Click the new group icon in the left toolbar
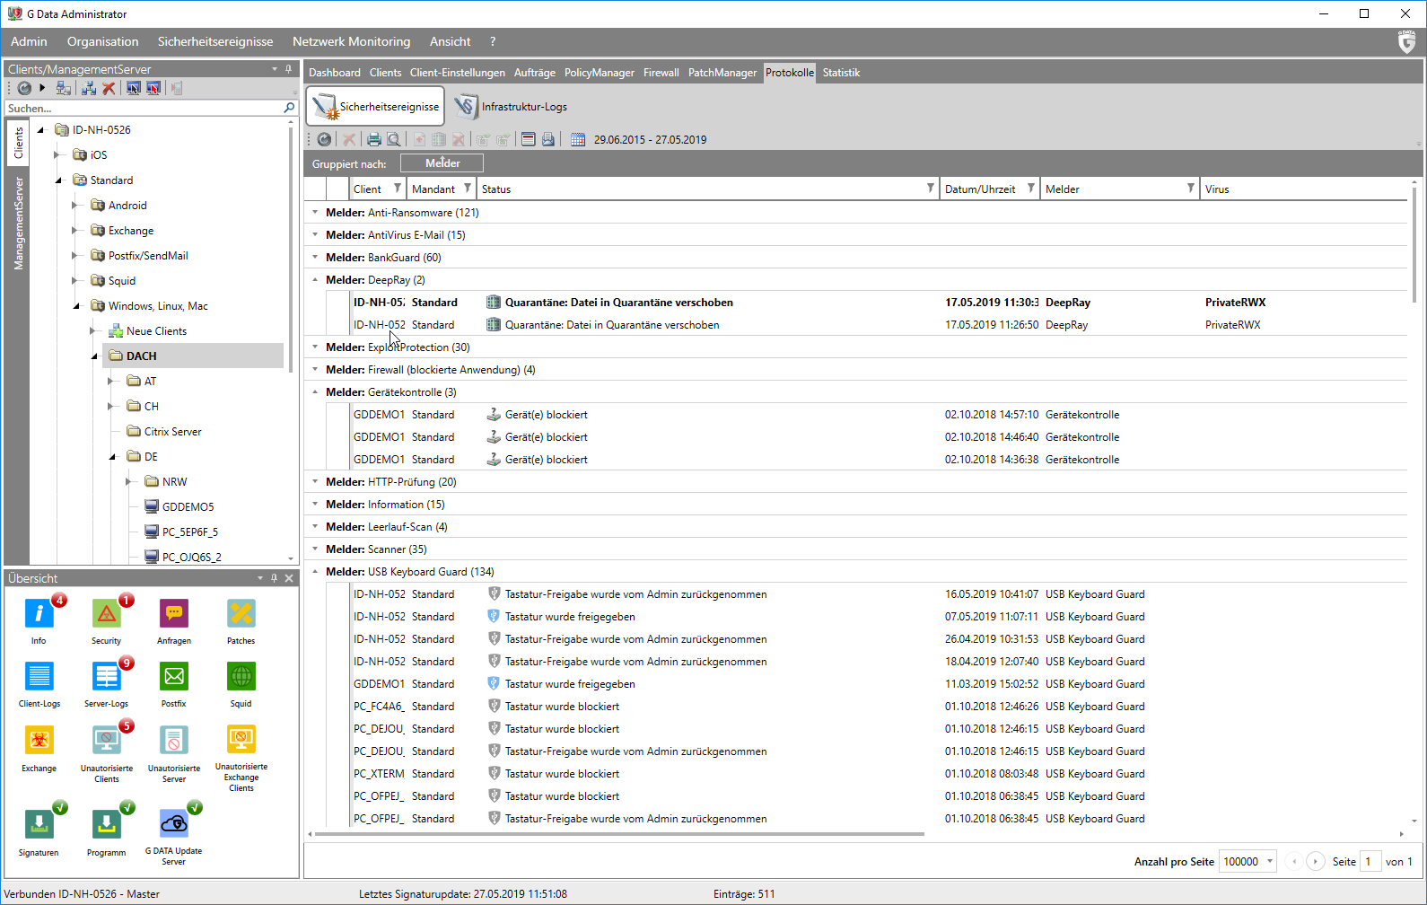Screen dimensions: 1427x905 [x=89, y=88]
